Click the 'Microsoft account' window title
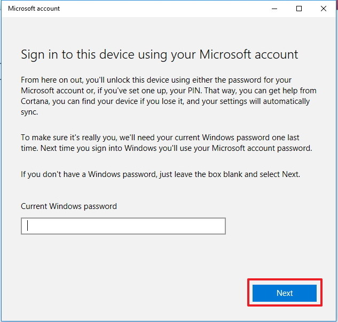This screenshot has height=322, width=338. 34,9
